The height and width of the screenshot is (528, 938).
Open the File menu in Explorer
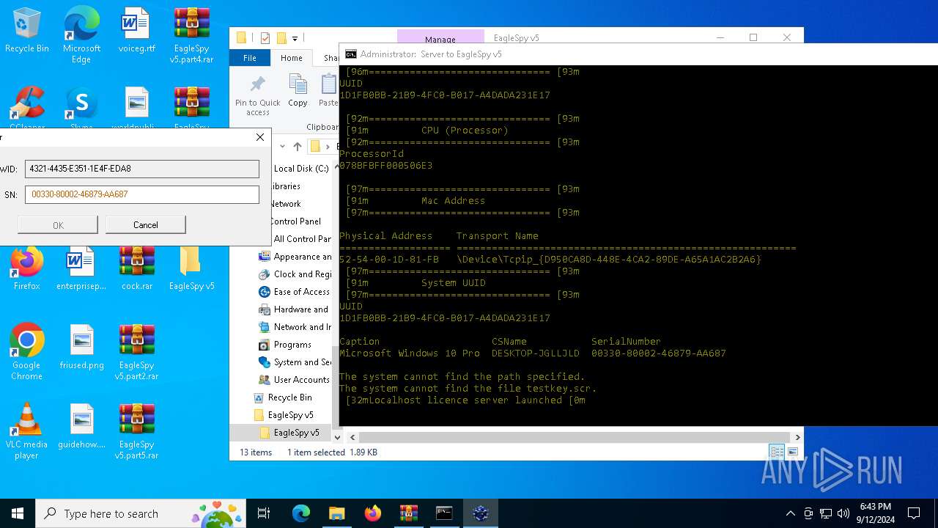(x=250, y=58)
